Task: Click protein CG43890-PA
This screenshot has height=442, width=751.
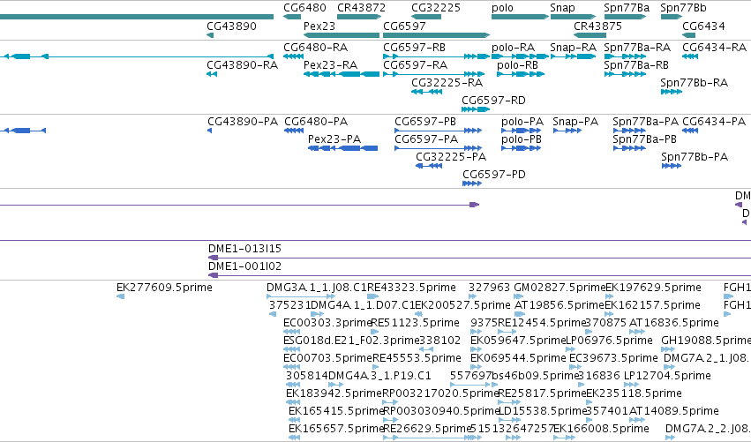Action: point(243,122)
